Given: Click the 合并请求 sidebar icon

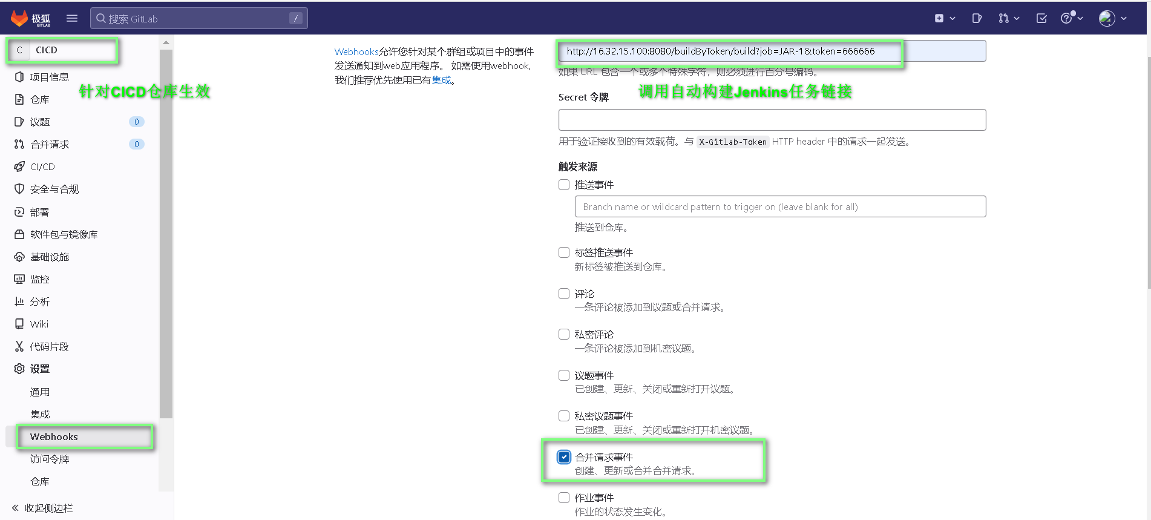Looking at the screenshot, I should pyautogui.click(x=19, y=144).
